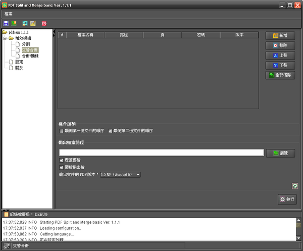Select the pdfsam 1.1.1 root tree node
The image size is (303, 251).
coord(19,32)
